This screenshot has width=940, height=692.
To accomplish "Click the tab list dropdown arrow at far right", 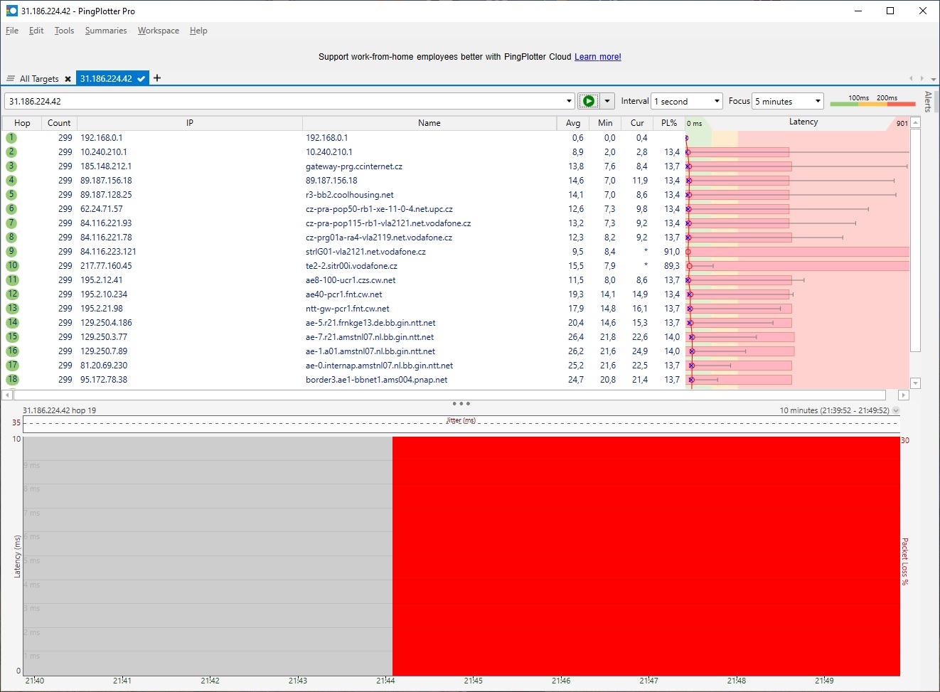I will point(933,79).
